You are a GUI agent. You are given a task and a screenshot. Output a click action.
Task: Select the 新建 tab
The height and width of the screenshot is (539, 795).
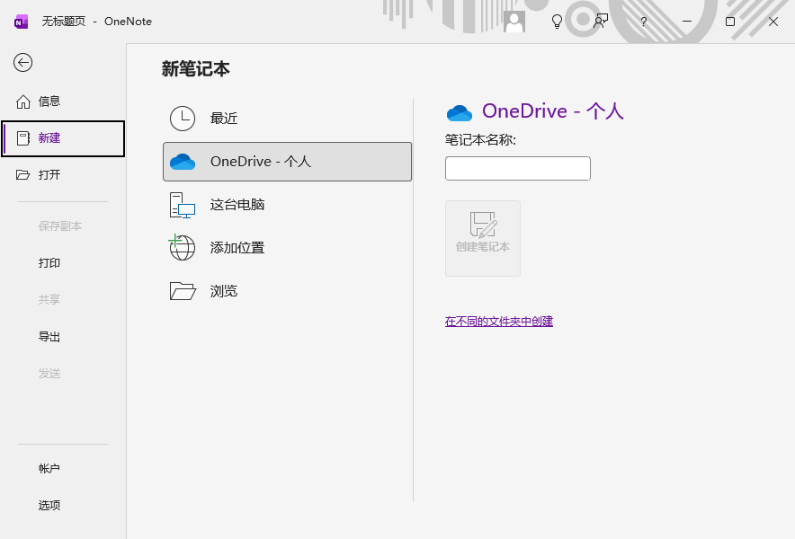63,138
